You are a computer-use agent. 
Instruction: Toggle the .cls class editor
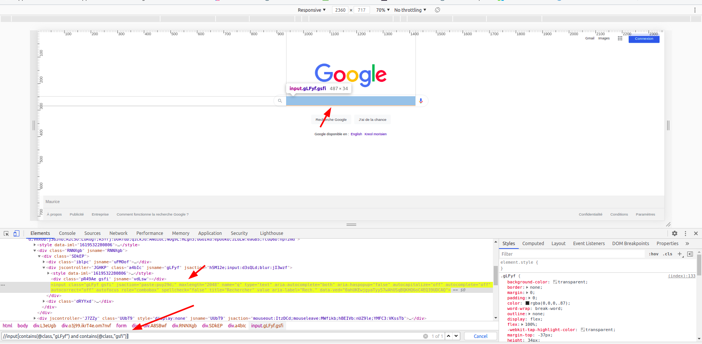coord(667,254)
